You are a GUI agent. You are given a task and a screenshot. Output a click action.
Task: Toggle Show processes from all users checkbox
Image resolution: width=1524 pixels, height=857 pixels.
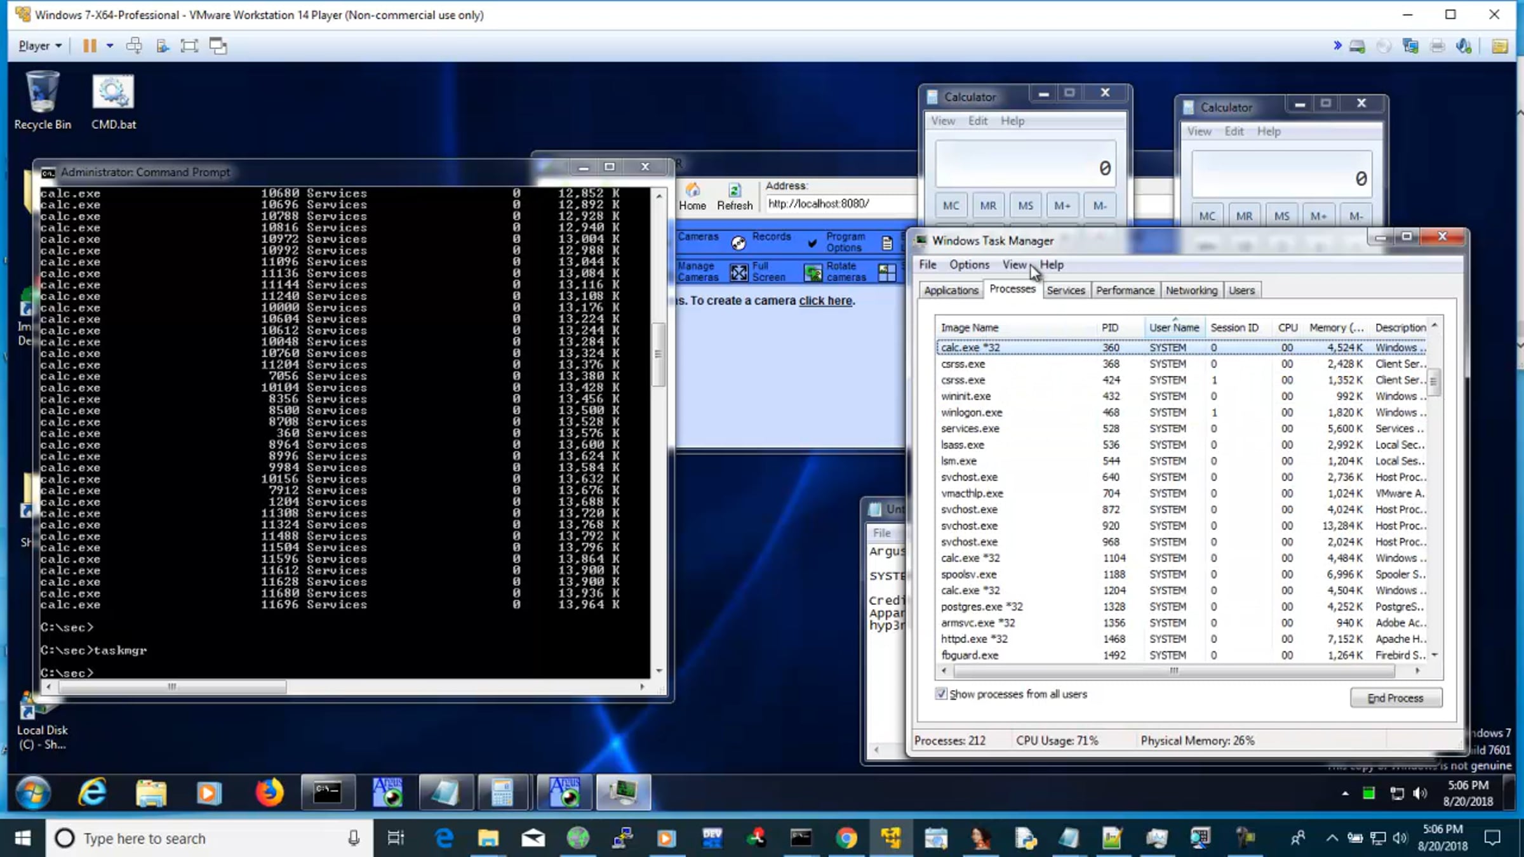(x=941, y=694)
